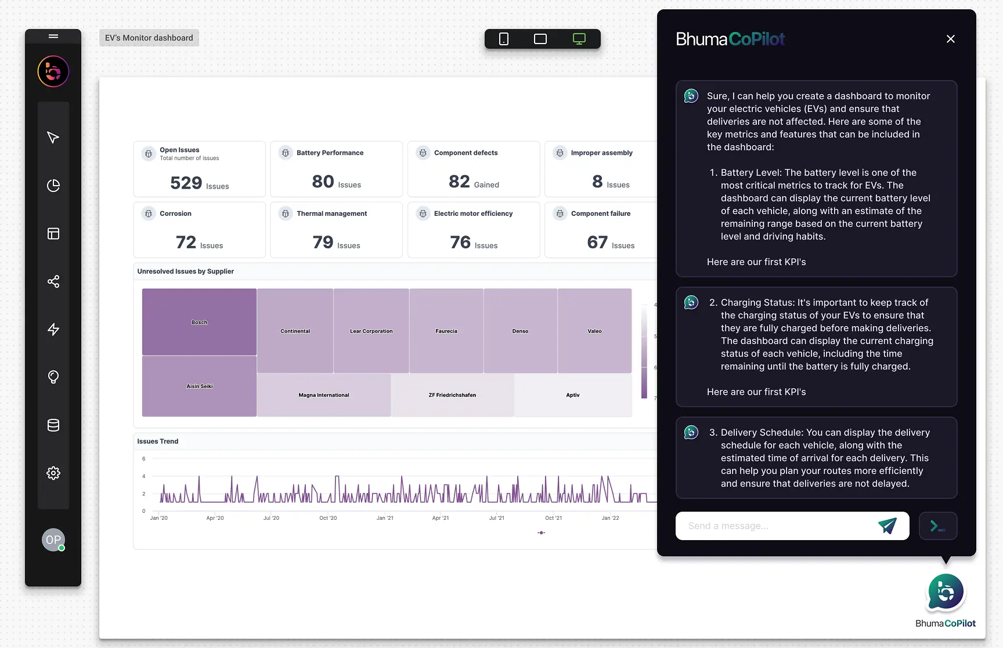The width and height of the screenshot is (1003, 648).
Task: Select the Aisin Seiki treemap block
Action: pos(199,386)
